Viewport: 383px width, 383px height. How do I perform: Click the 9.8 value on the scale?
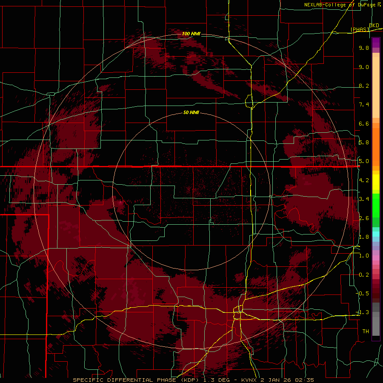364,48
